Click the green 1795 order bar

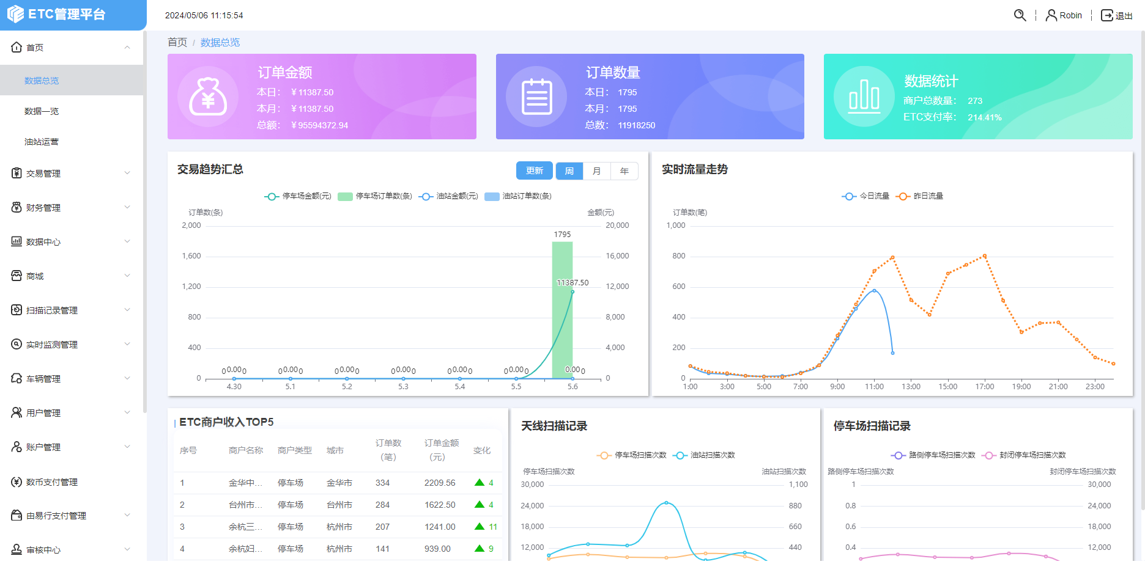click(x=562, y=310)
